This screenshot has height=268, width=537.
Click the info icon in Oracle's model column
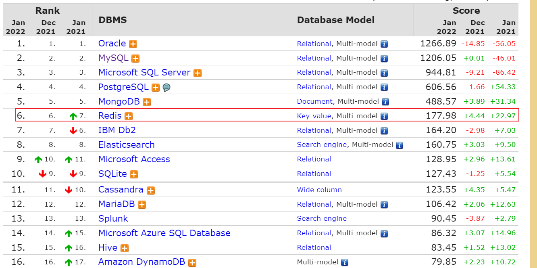(384, 44)
